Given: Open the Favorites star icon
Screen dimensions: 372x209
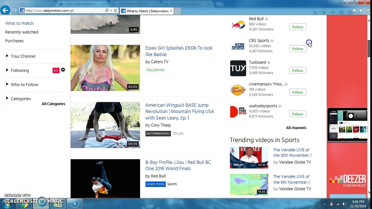Looking at the screenshot, I should click(361, 10).
